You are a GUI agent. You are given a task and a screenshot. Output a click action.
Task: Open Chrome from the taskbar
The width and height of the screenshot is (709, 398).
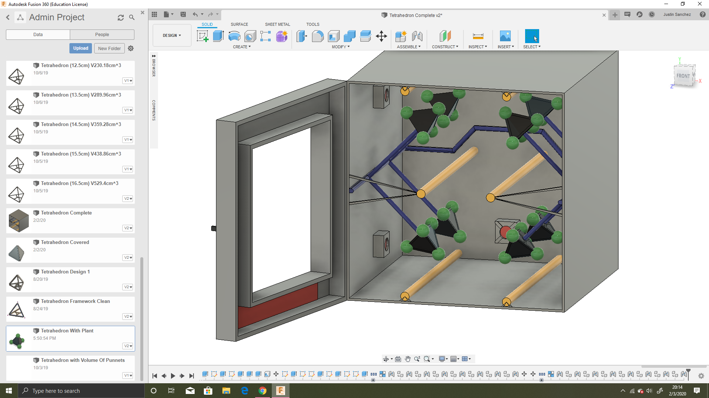(263, 391)
